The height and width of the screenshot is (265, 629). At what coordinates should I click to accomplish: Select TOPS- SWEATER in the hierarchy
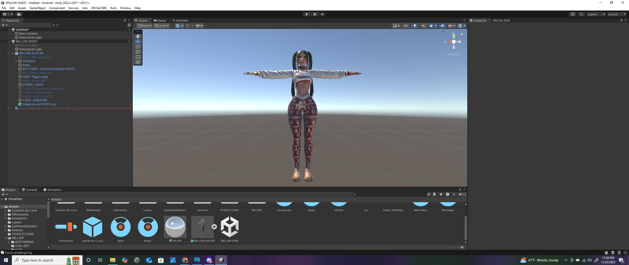(x=35, y=101)
